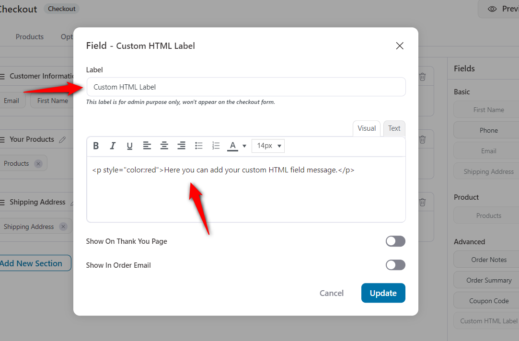
Task: Switch to the Text editing tab
Action: click(394, 128)
